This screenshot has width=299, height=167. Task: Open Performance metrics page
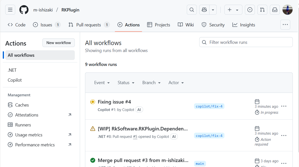(x=40, y=145)
